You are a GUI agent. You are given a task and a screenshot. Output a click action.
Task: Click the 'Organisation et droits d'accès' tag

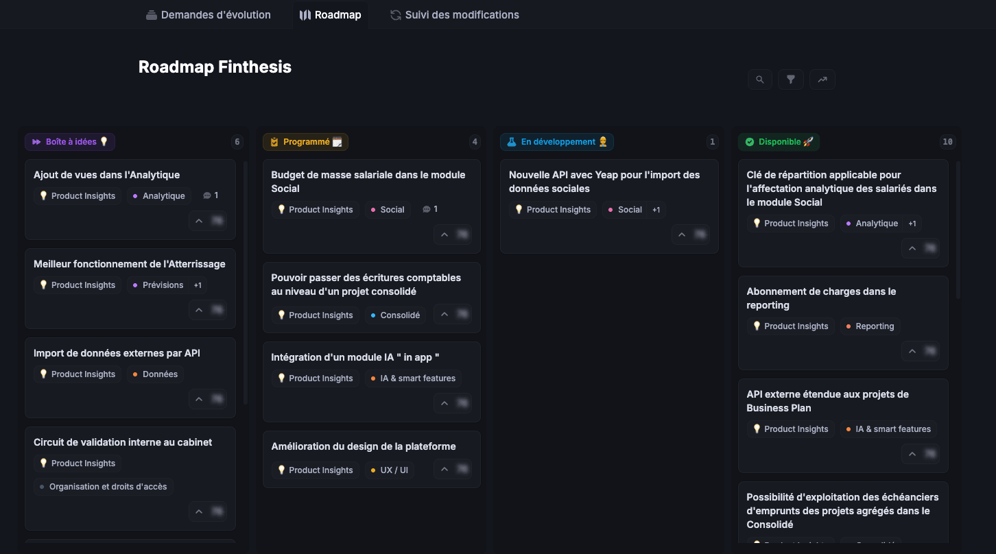click(x=103, y=487)
